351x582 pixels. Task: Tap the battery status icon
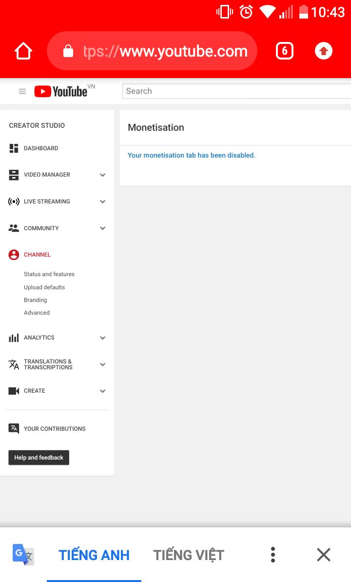point(304,12)
